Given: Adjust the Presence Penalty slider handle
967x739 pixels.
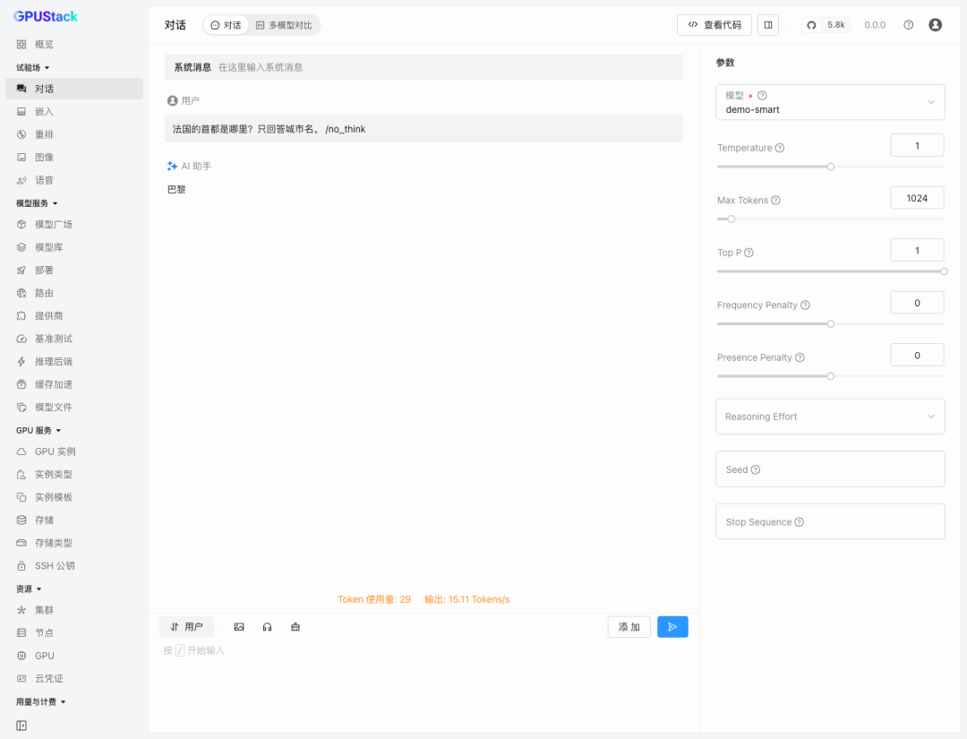Looking at the screenshot, I should pos(831,376).
